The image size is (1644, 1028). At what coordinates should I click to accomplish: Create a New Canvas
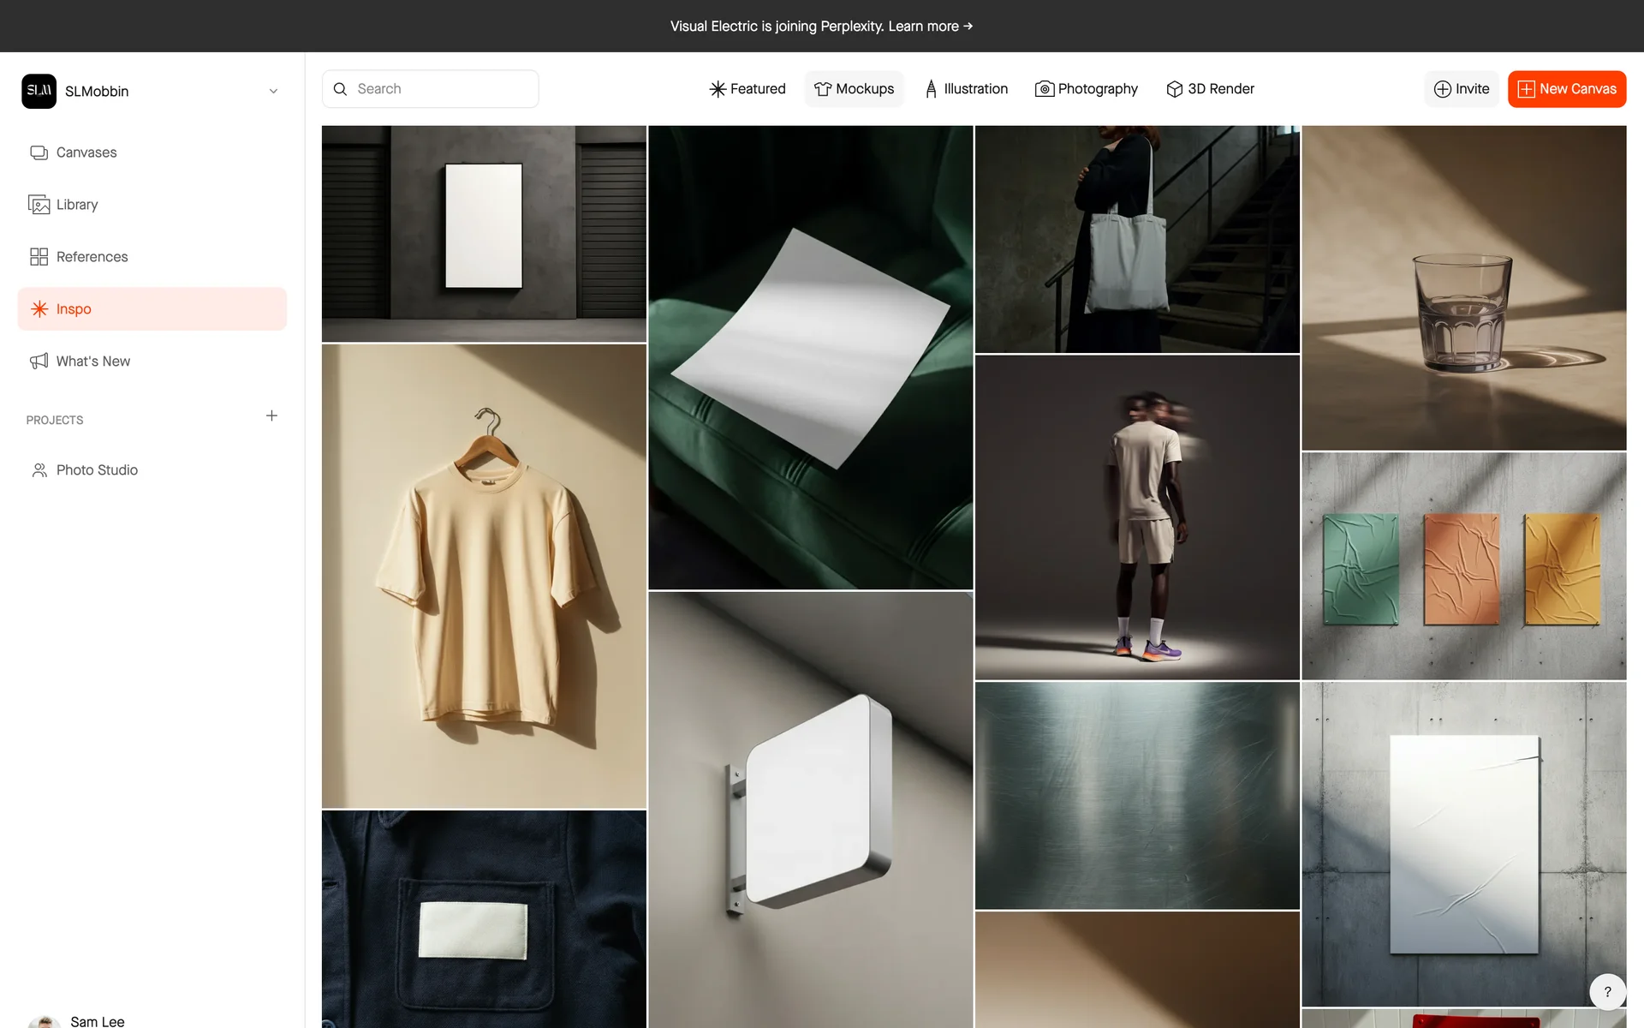coord(1566,89)
